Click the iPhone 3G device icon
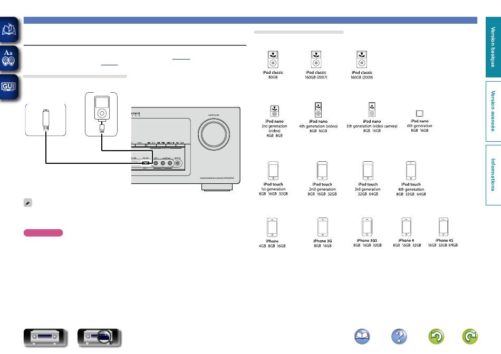This screenshot has height=354, width=501. click(323, 227)
